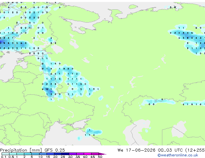Screen dimensions: 205x158
Task: Click the purple arrow tip of legend
Action: point(102,154)
